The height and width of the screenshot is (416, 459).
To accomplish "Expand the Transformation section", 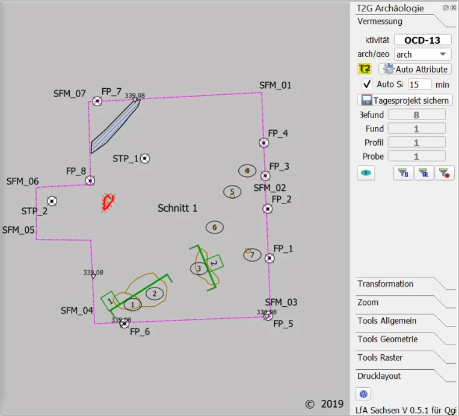I will 405,284.
